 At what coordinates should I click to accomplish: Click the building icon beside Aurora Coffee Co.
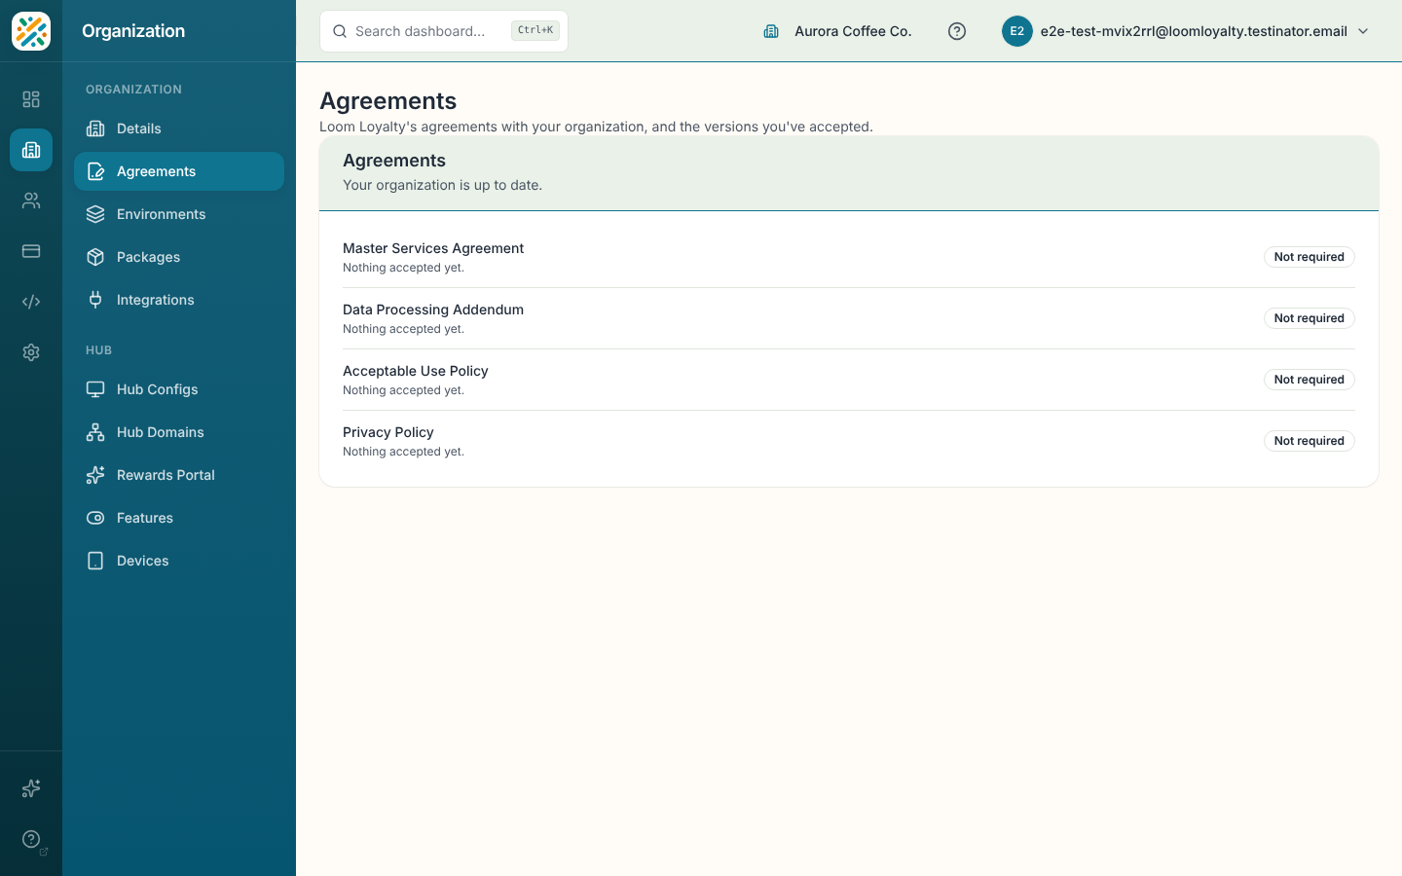(771, 31)
